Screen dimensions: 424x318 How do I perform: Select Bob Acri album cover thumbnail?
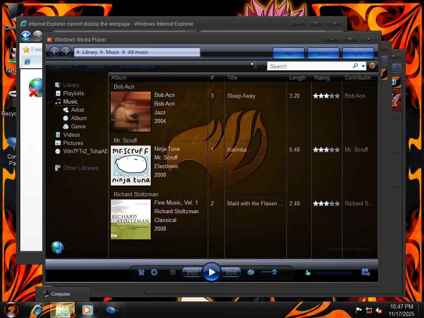click(130, 111)
